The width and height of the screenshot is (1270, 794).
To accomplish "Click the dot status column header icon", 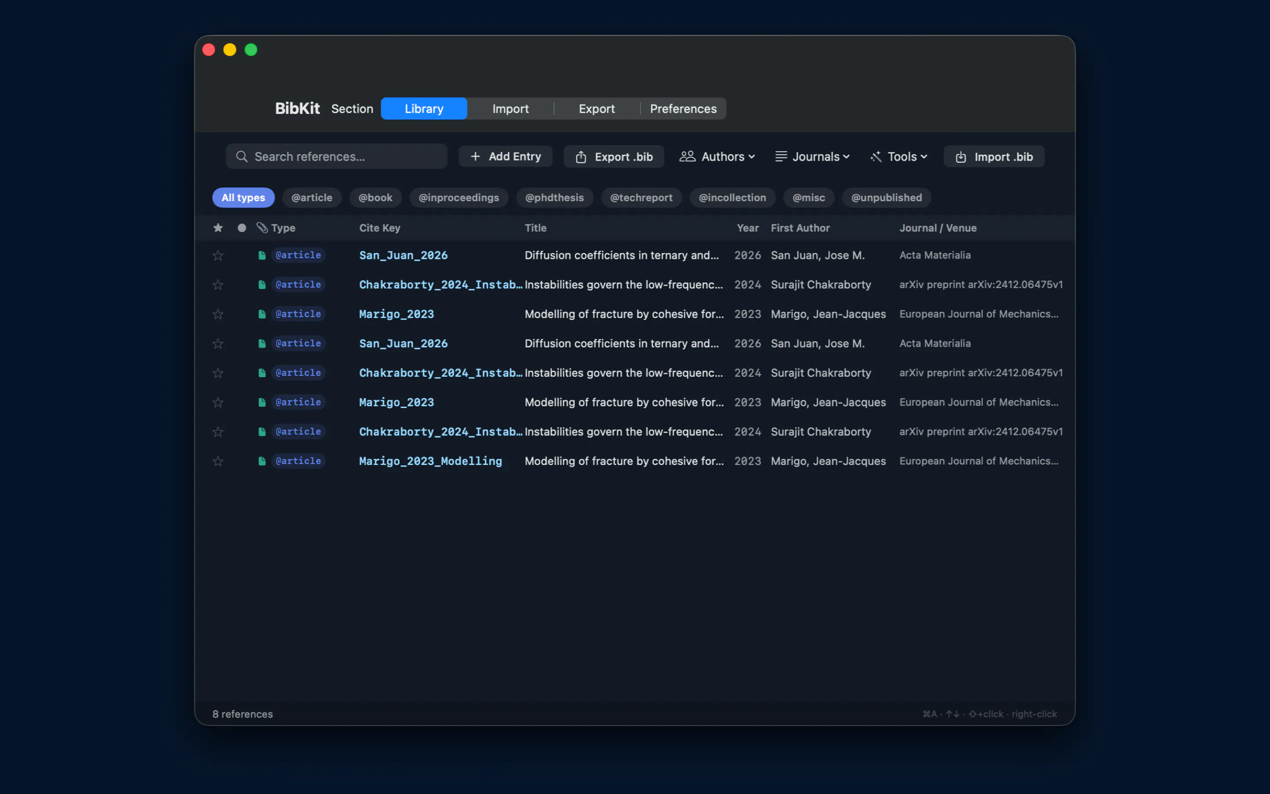I will point(241,228).
